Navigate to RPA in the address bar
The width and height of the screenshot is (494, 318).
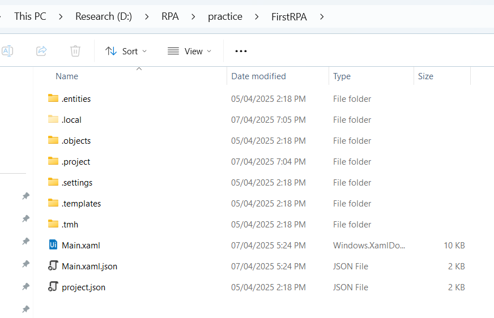pyautogui.click(x=170, y=16)
